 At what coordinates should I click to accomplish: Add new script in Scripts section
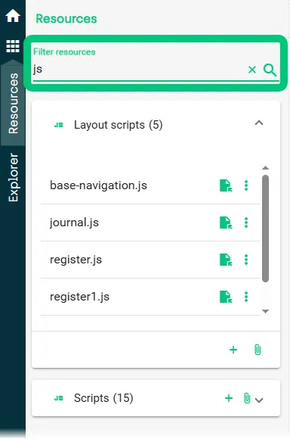tap(229, 398)
